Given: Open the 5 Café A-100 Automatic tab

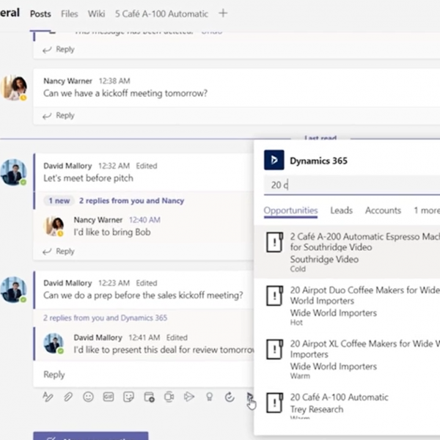Looking at the screenshot, I should [x=161, y=14].
